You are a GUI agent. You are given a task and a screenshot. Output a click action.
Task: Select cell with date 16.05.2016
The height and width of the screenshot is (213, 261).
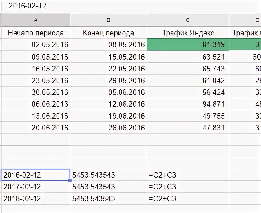point(36,69)
